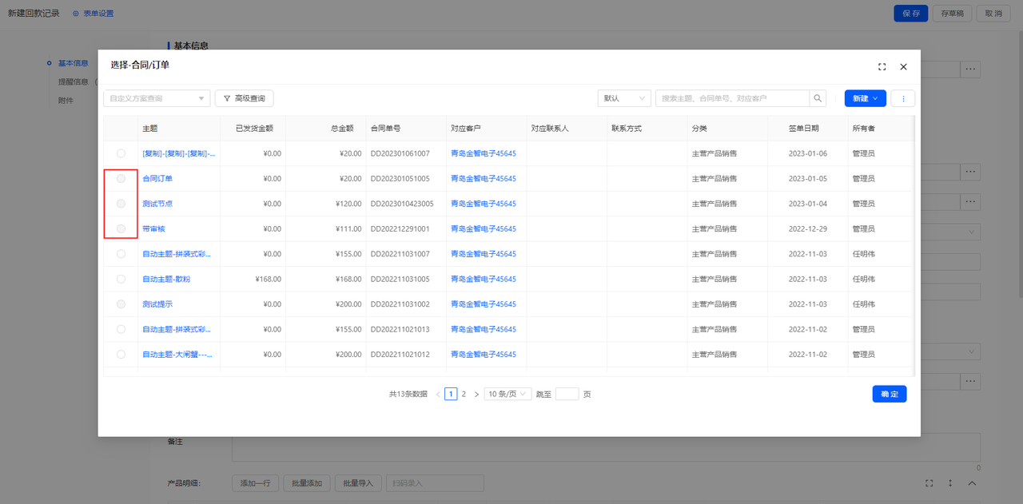Collapse the 产品明细 section with the chevron

pyautogui.click(x=973, y=483)
